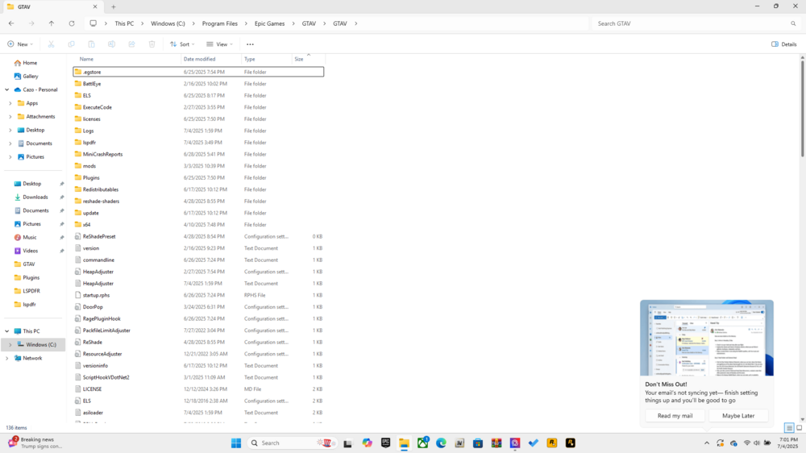Refresh the current folder view
The image size is (806, 453).
72,23
